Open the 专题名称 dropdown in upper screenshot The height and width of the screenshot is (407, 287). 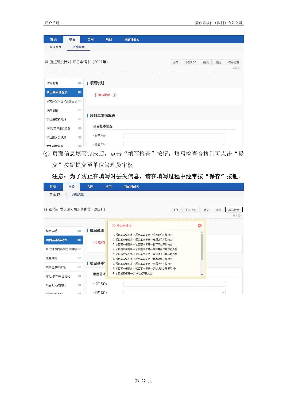[223, 145]
